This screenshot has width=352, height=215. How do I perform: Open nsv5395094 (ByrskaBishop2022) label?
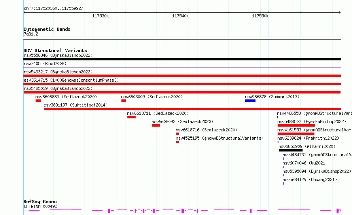tap(317, 171)
